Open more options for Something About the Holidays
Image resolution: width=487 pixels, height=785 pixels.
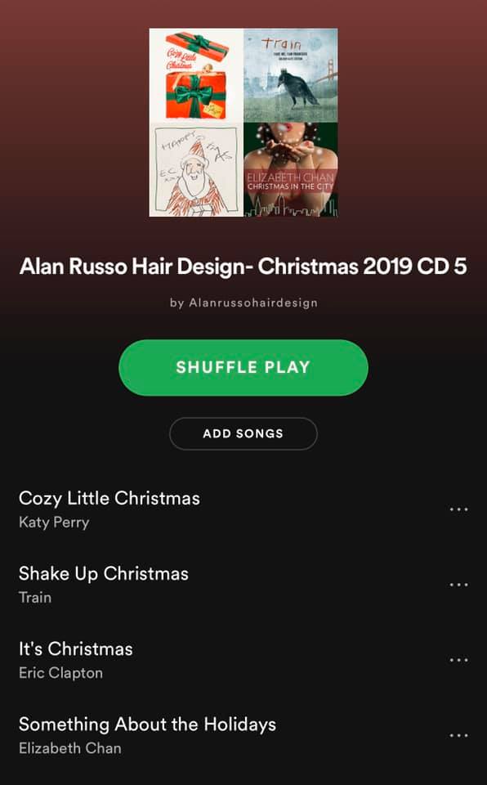pos(458,735)
